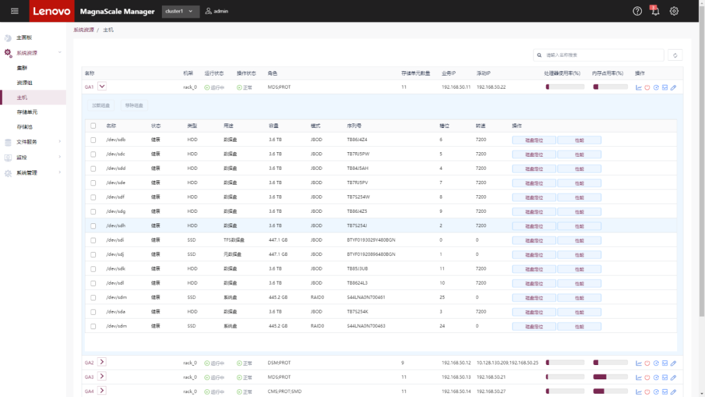
Task: Check the box for /dev/sdc
Action: pos(93,155)
